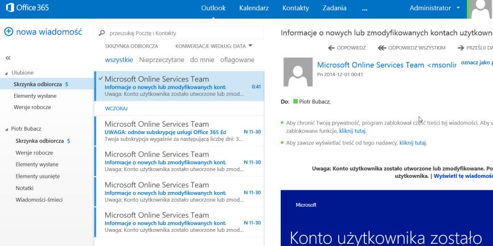Click the nowa wiadomość button
This screenshot has width=493, height=246.
(43, 32)
